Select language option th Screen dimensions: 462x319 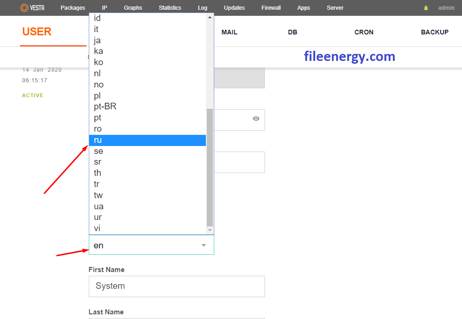(147, 173)
